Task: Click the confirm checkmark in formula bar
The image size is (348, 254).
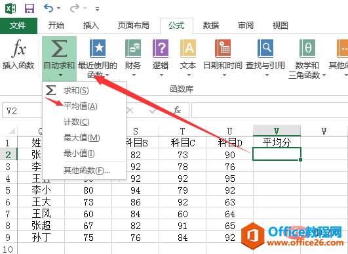Action: 153,110
